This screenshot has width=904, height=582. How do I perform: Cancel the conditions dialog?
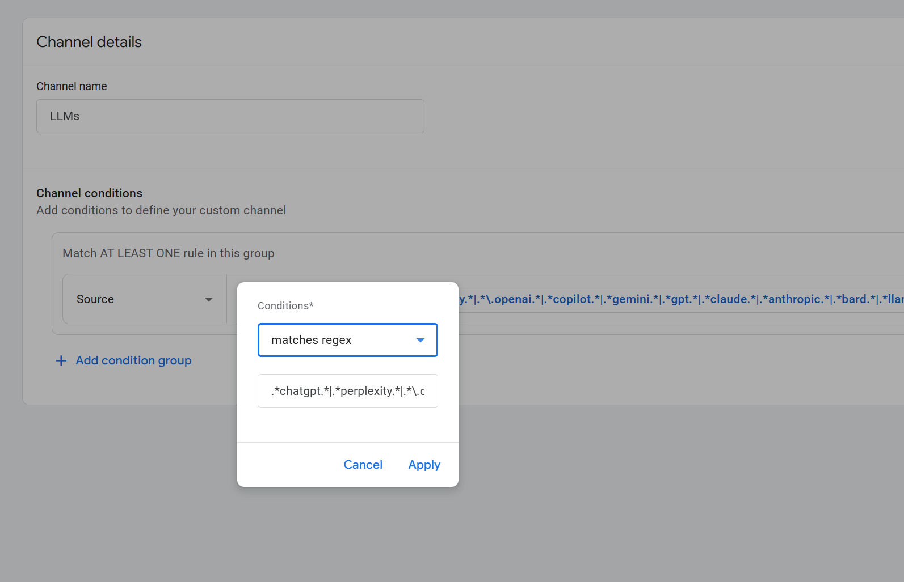point(363,465)
